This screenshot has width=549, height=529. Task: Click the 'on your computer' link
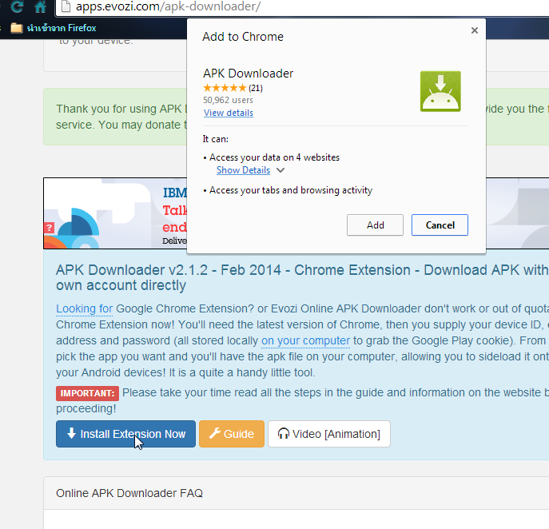point(305,340)
